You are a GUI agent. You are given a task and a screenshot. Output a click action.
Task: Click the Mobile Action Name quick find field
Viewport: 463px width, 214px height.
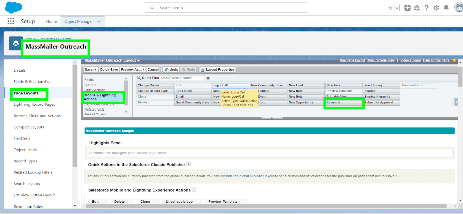point(182,78)
